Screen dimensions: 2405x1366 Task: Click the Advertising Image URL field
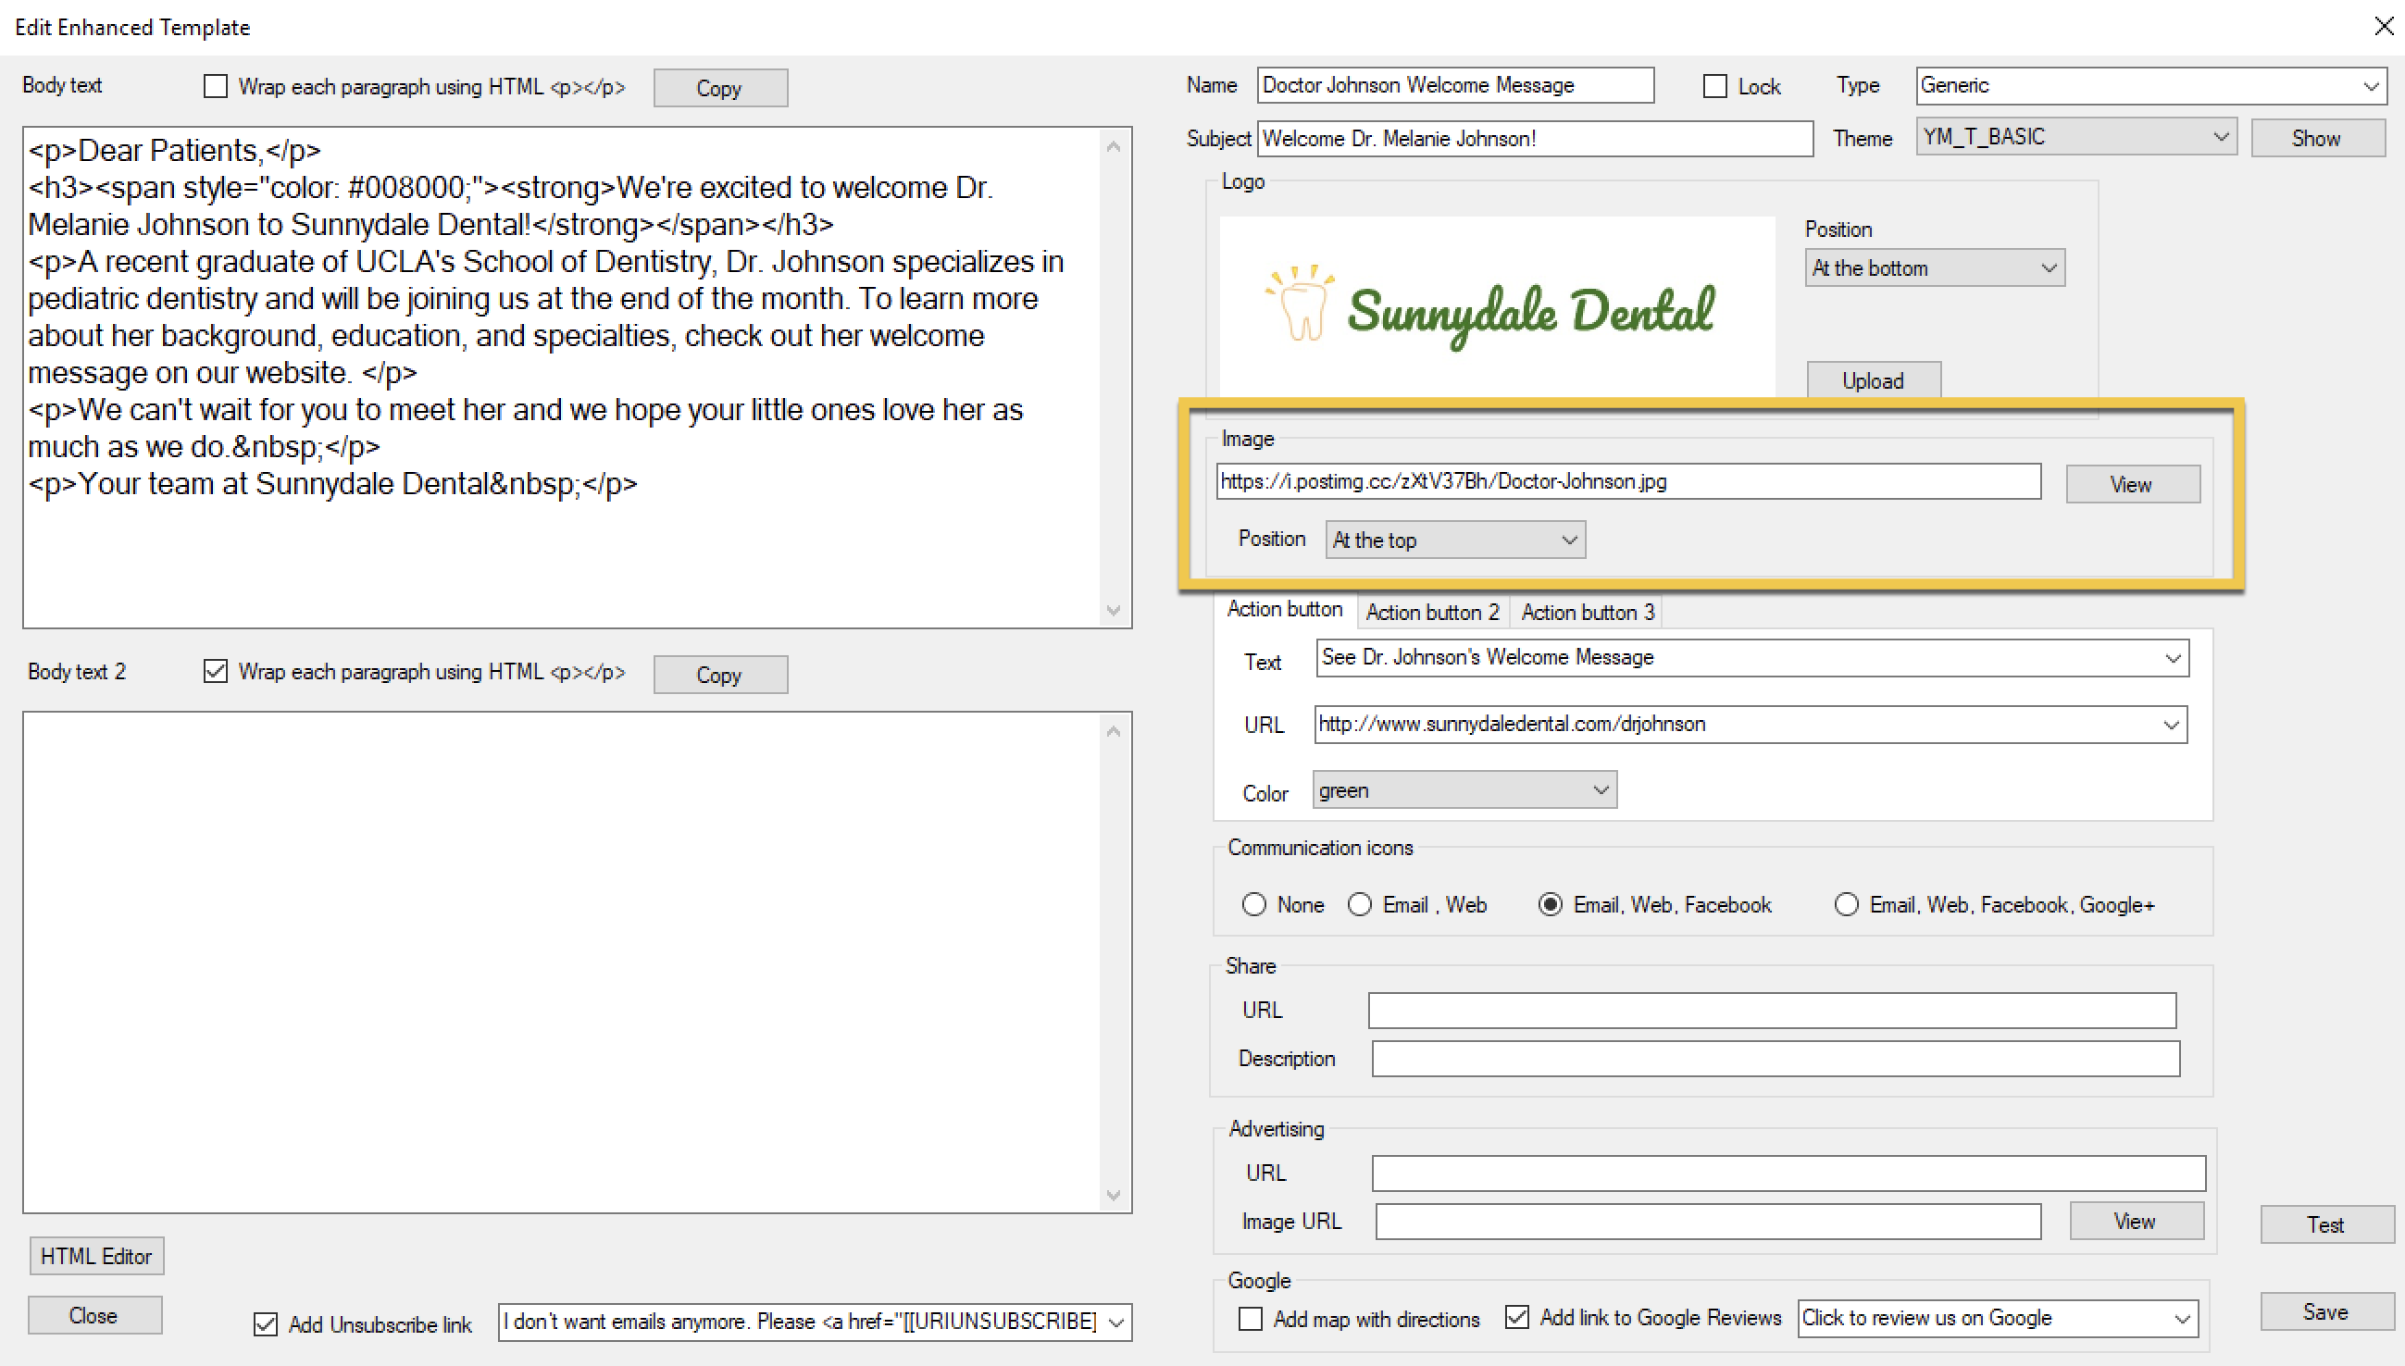(1708, 1223)
